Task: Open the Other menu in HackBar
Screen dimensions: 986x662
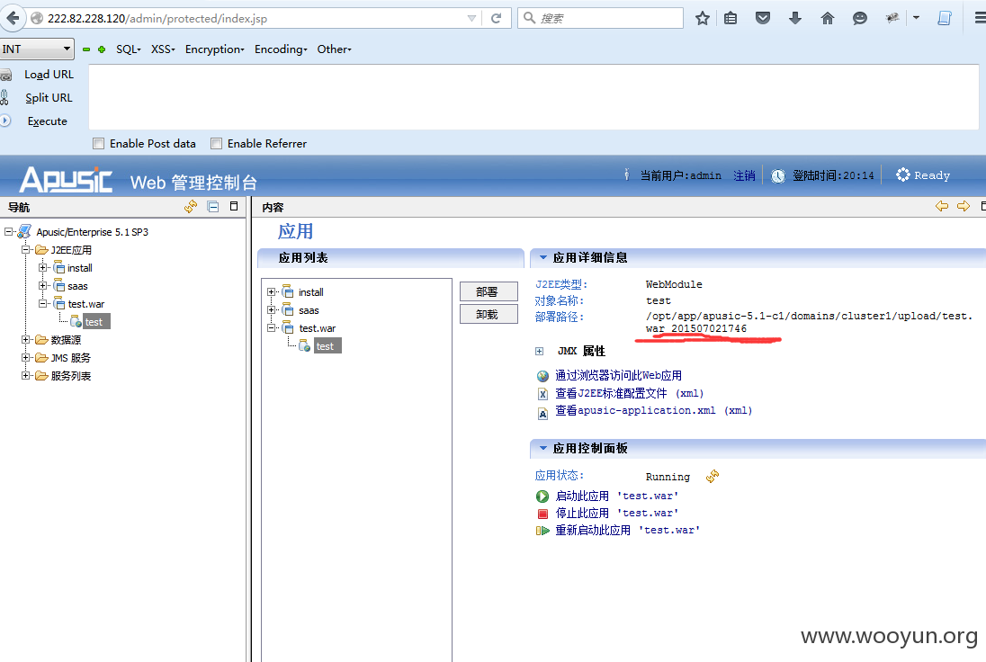Action: tap(334, 49)
